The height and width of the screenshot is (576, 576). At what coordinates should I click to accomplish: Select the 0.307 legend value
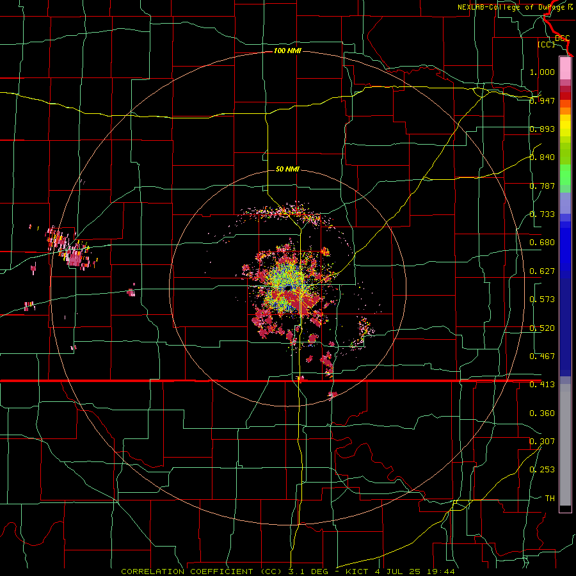(x=542, y=442)
